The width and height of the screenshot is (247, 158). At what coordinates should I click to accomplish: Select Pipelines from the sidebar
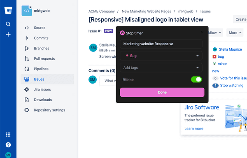pos(41,69)
